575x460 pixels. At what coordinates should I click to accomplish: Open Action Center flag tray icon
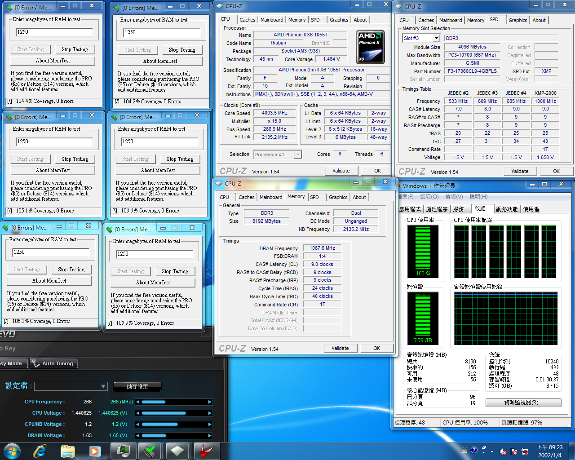click(x=513, y=451)
